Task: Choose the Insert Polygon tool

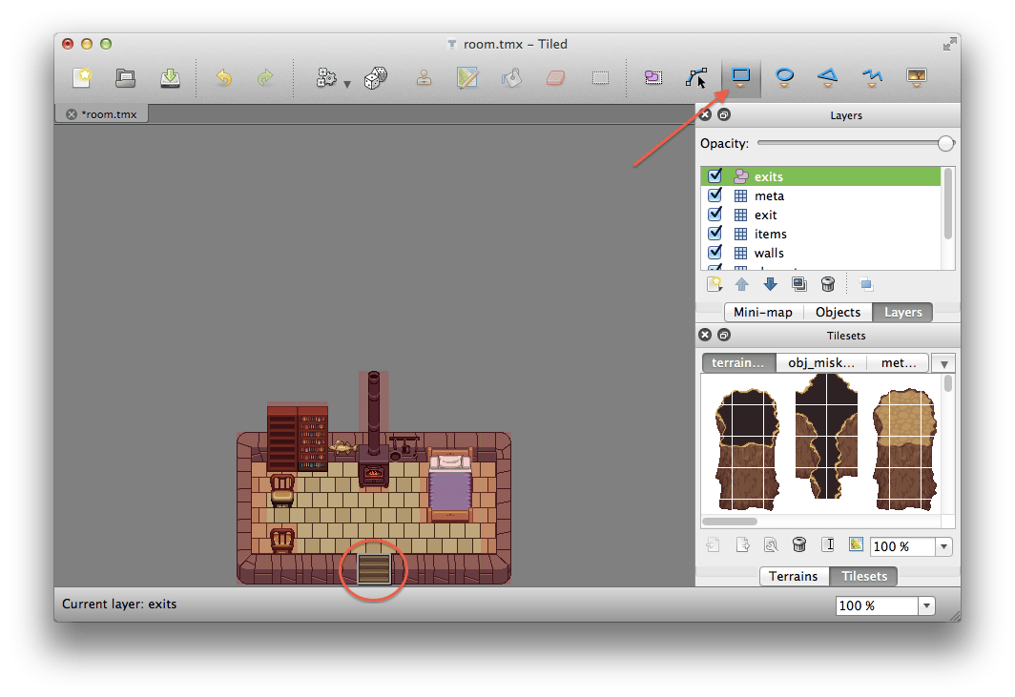Action: click(x=828, y=76)
